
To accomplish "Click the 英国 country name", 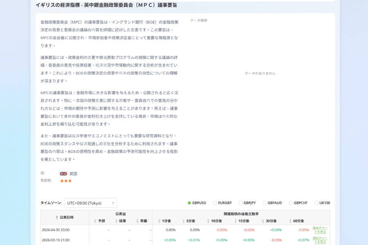I will coord(73,174).
